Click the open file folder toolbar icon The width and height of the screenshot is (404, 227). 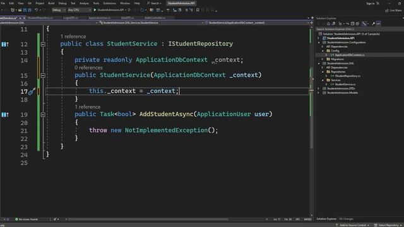[x=20, y=10]
